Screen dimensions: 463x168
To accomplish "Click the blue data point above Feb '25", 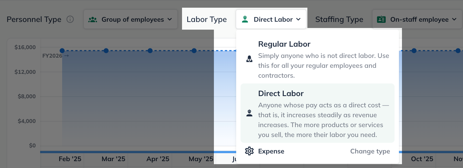I will [x=62, y=51].
